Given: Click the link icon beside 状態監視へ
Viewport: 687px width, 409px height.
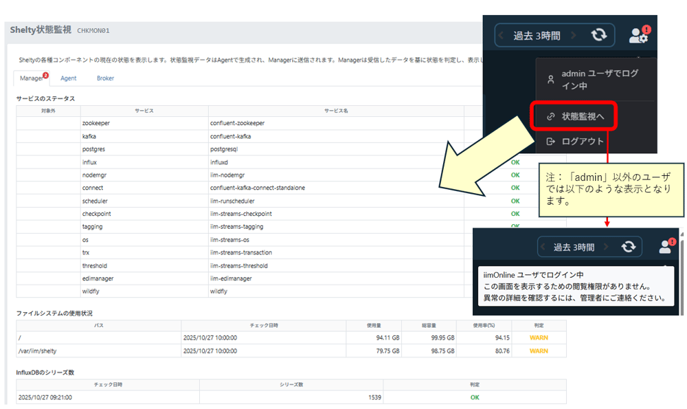Looking at the screenshot, I should [550, 117].
